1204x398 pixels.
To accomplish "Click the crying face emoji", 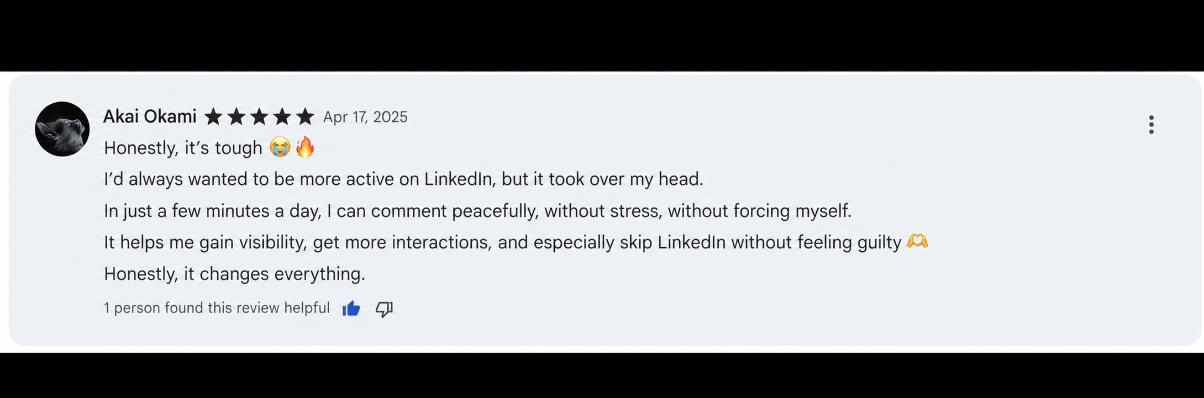I will click(280, 147).
